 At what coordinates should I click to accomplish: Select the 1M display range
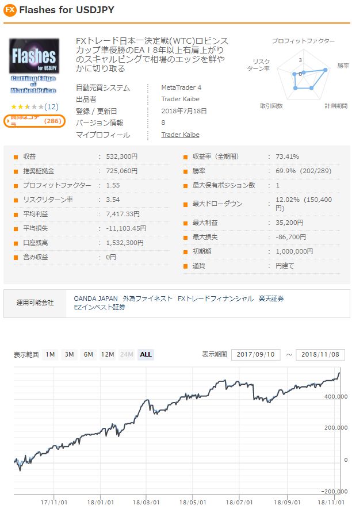(51, 354)
